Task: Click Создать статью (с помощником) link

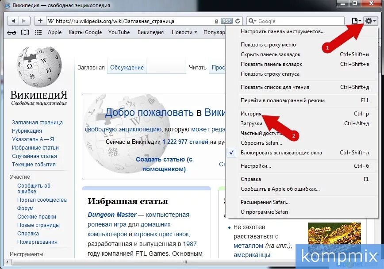Action: (x=164, y=164)
